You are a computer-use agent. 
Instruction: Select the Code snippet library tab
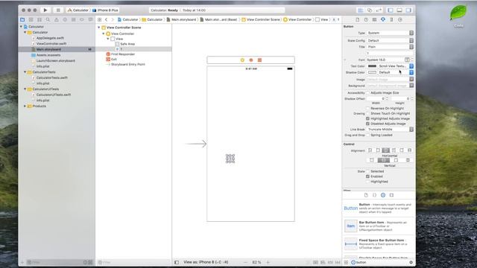click(374, 195)
